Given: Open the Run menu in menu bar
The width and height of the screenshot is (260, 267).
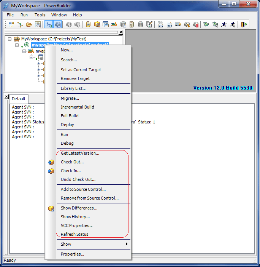Looking at the screenshot, I should click(24, 15).
